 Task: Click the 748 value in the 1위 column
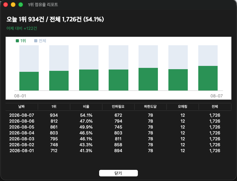(54, 145)
